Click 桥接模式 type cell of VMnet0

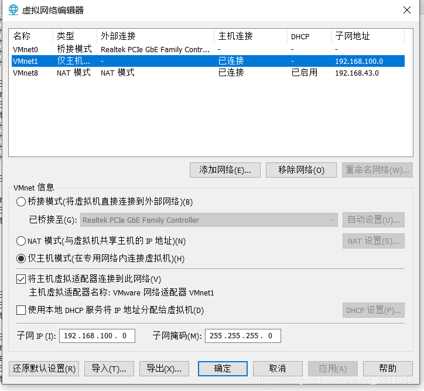click(x=74, y=49)
